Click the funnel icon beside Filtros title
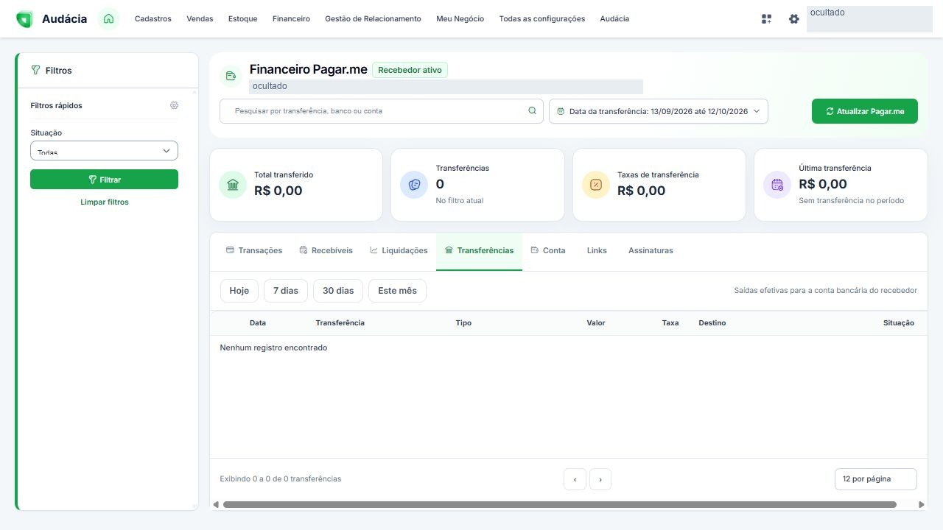Screen dimensions: 943x530 [x=35, y=71]
